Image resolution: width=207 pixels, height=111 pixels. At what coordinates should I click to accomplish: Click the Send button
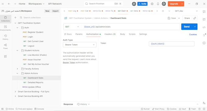tap(187, 27)
